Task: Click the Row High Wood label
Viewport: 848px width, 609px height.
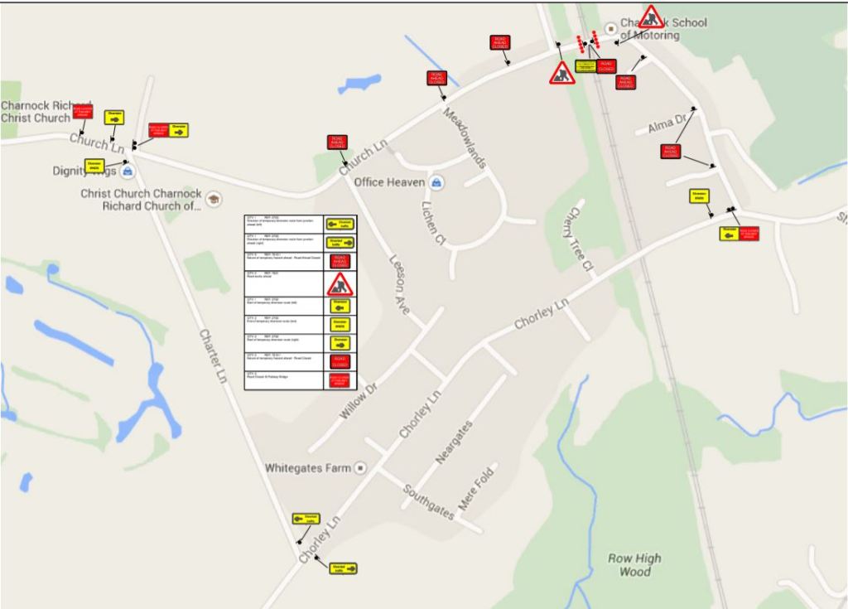Action: (x=634, y=565)
